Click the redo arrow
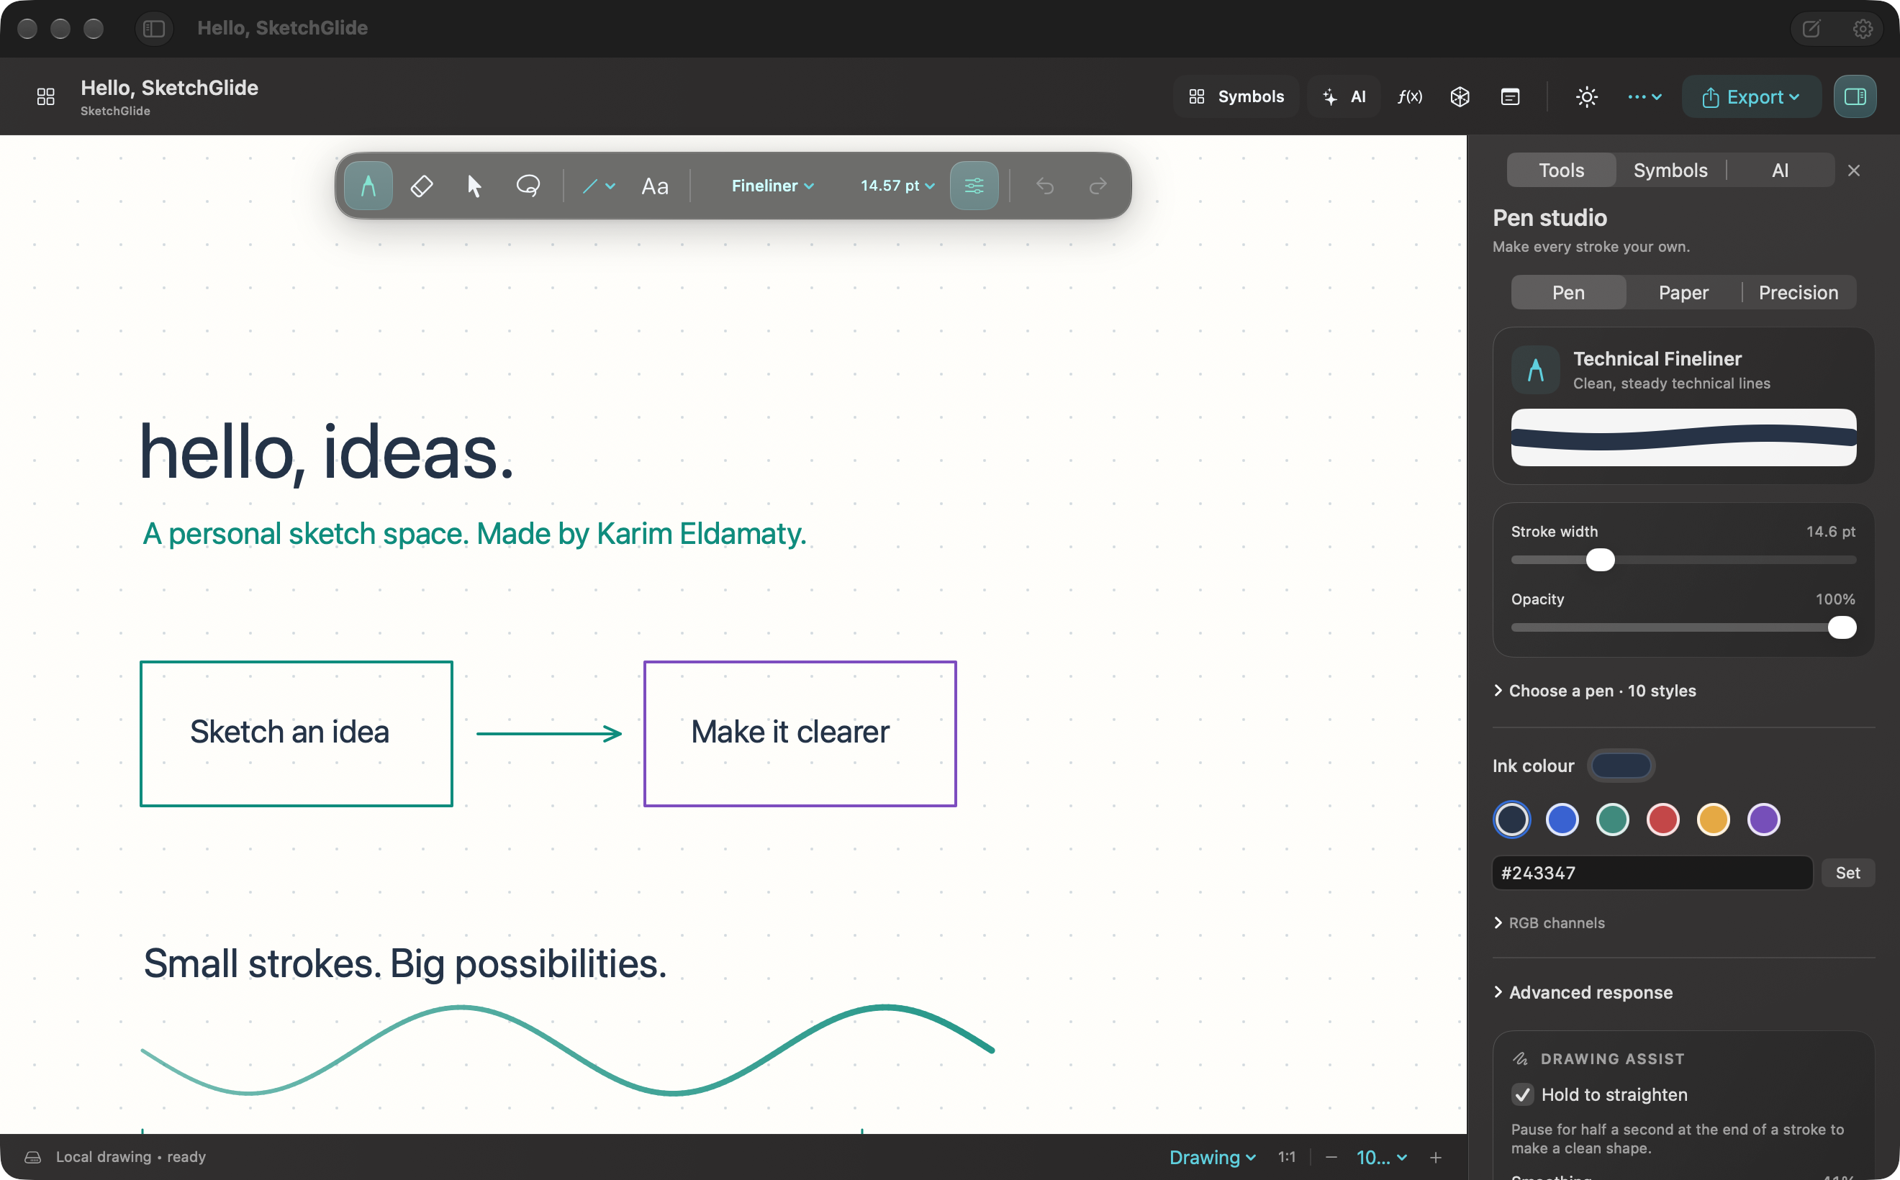The width and height of the screenshot is (1900, 1180). pyautogui.click(x=1098, y=186)
